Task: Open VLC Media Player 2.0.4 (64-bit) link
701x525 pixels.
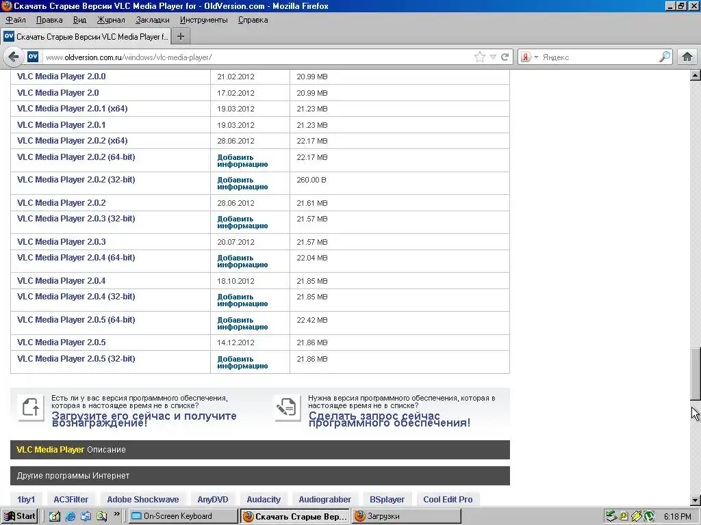Action: click(x=76, y=258)
